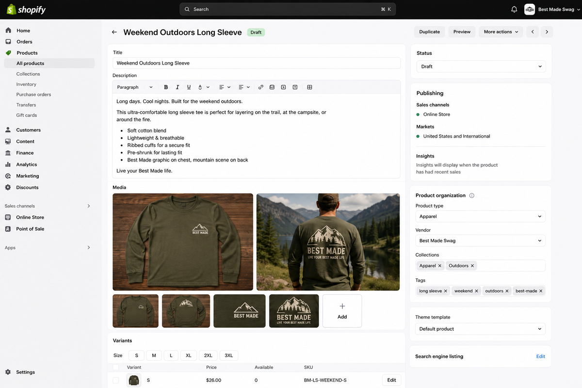Insert link in description toolbar
582x388 pixels.
click(x=260, y=87)
